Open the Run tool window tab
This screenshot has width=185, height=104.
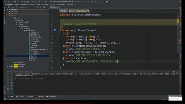click(x=10, y=96)
